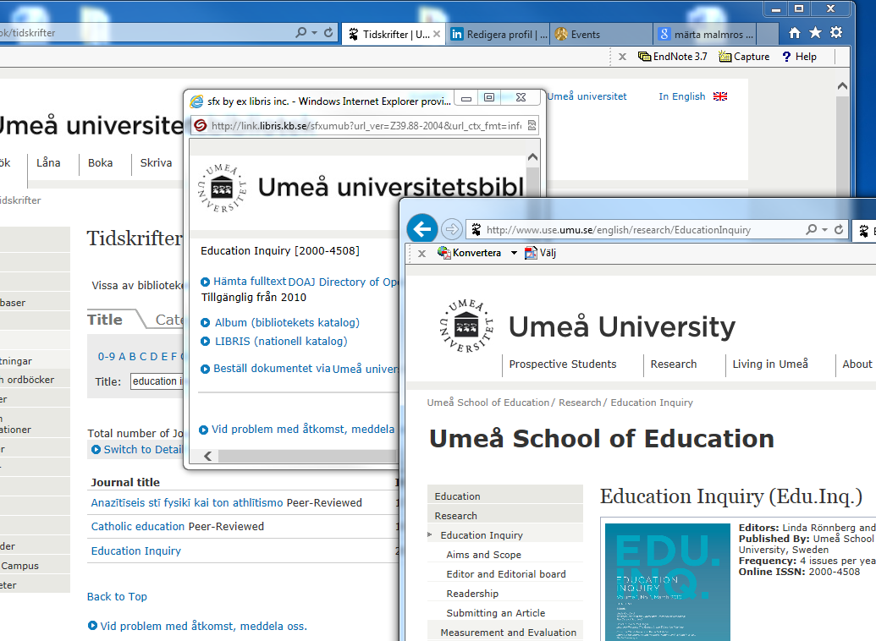
Task: Open Aims and Scope sidebar item
Action: (x=484, y=555)
